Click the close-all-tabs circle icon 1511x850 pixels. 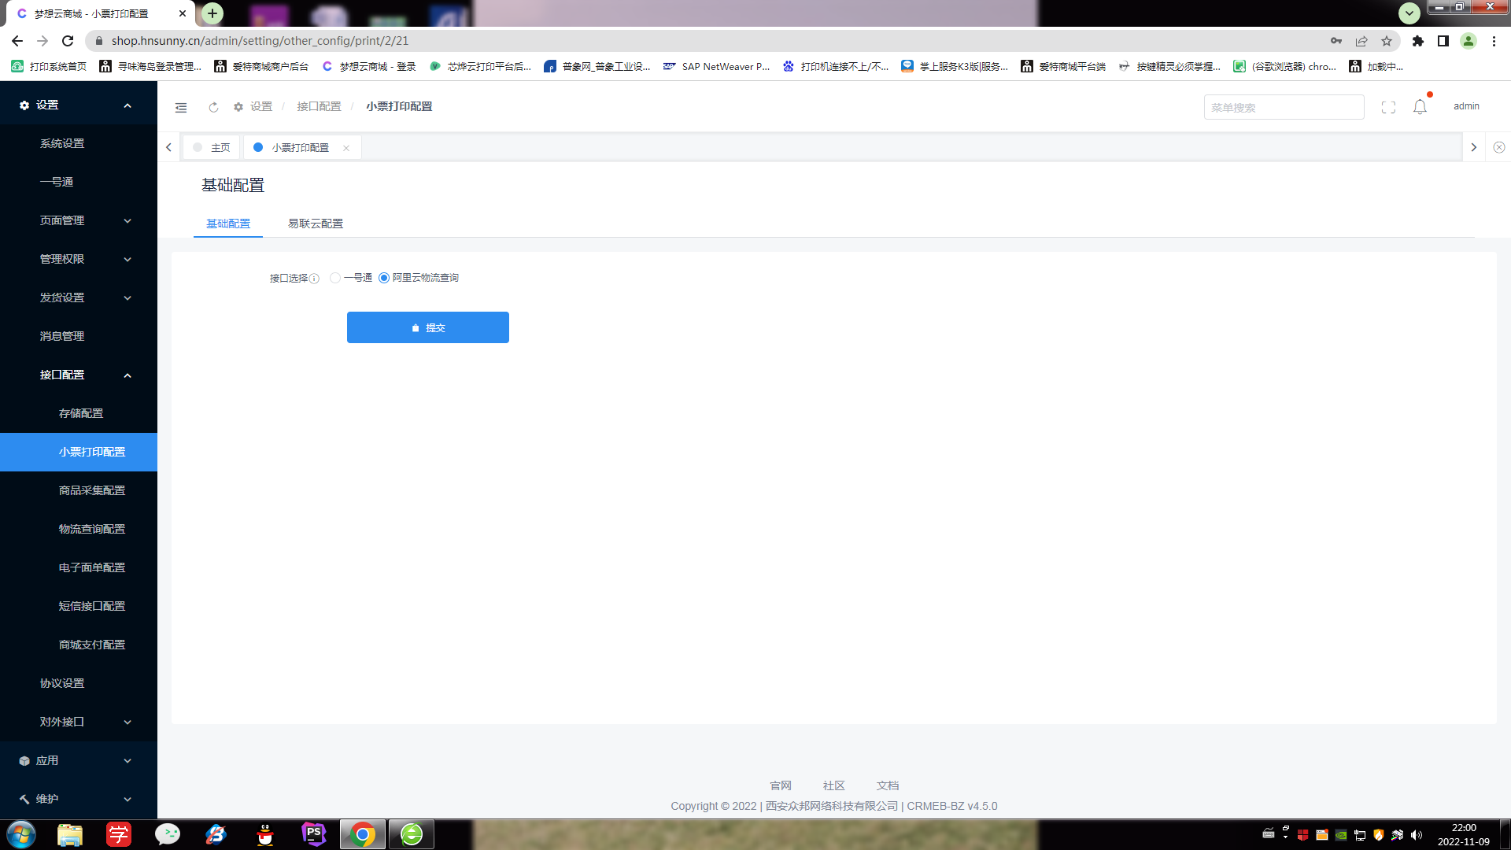[1499, 147]
